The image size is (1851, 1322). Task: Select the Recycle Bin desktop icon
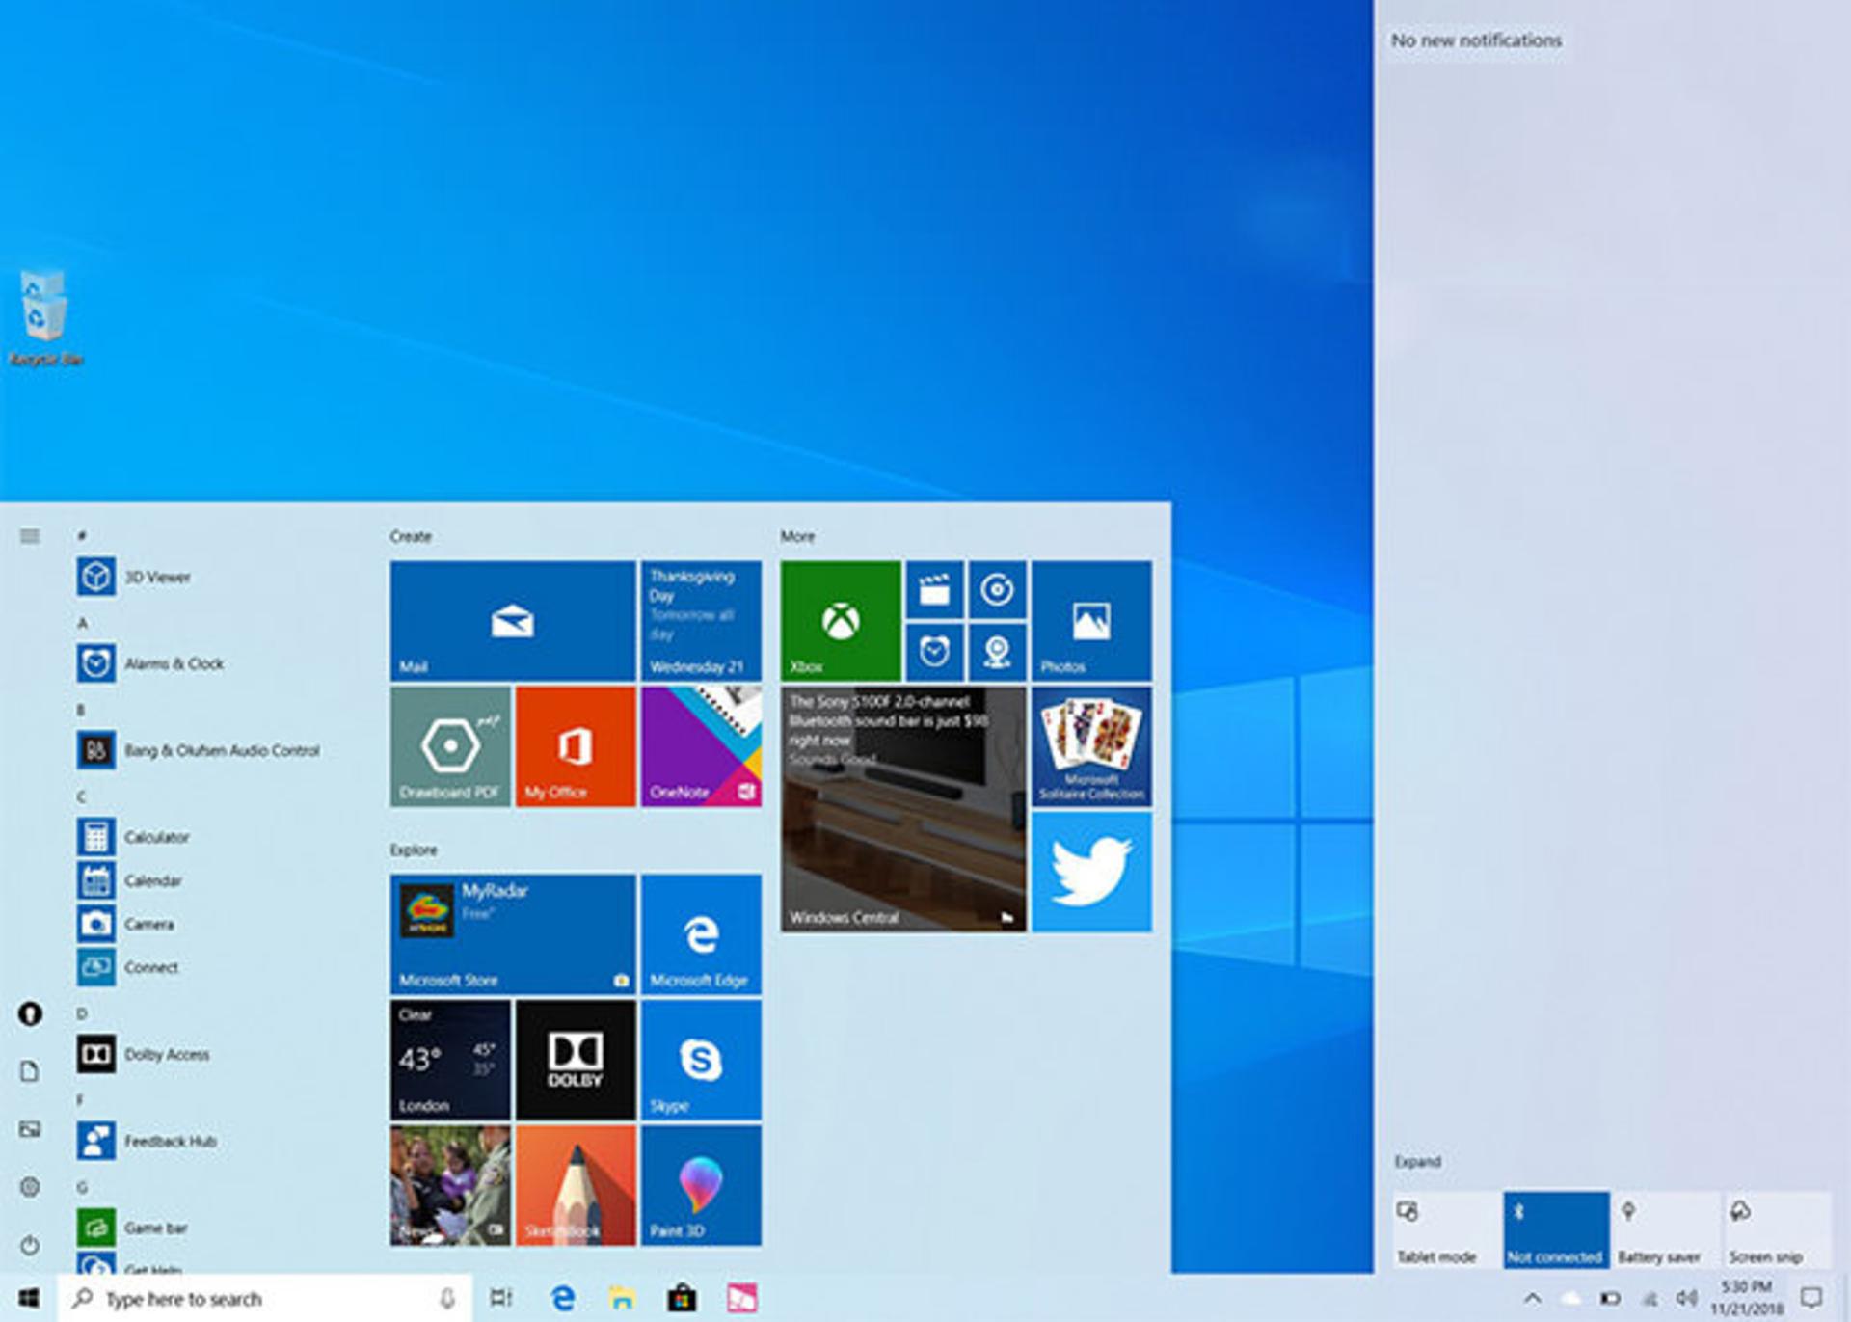pos(45,318)
